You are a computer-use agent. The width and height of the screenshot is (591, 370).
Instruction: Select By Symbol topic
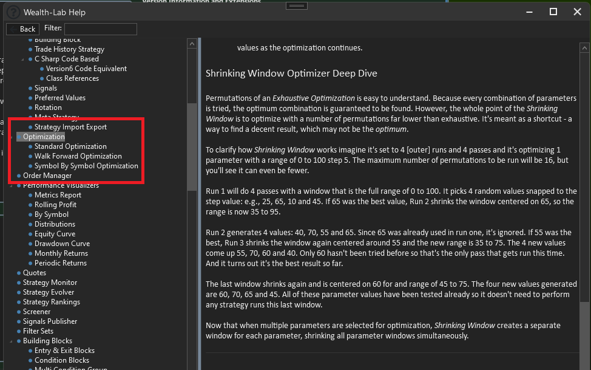(51, 214)
